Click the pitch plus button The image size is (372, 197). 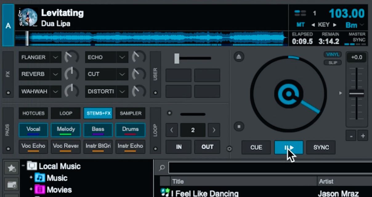point(363,136)
